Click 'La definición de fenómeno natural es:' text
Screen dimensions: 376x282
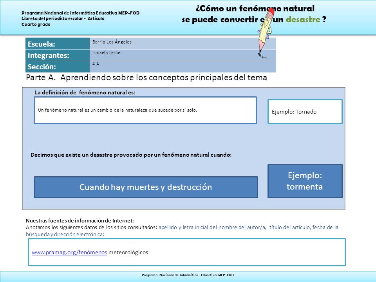click(85, 92)
